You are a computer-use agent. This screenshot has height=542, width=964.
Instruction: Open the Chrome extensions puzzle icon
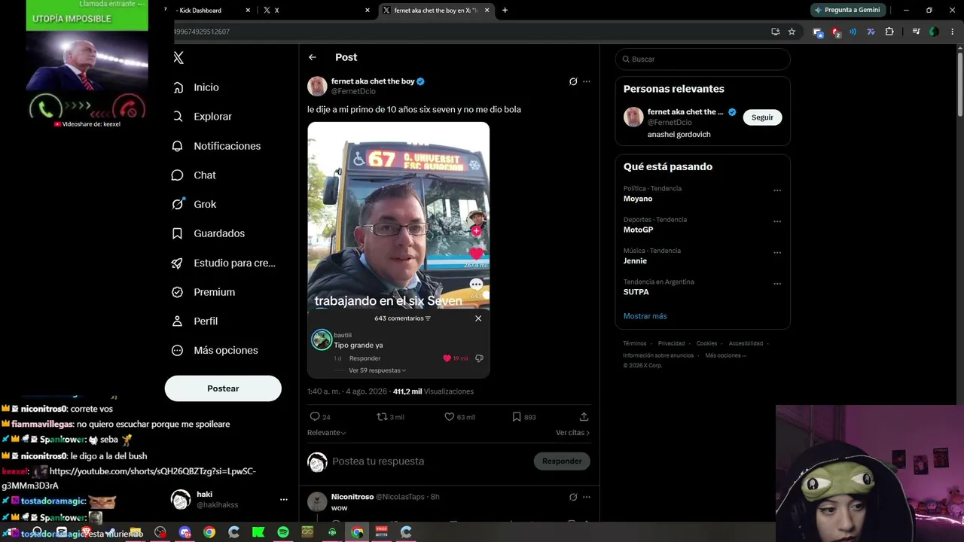[x=889, y=32]
